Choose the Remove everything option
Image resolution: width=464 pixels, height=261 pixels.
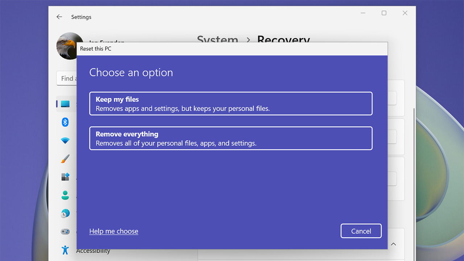point(231,138)
